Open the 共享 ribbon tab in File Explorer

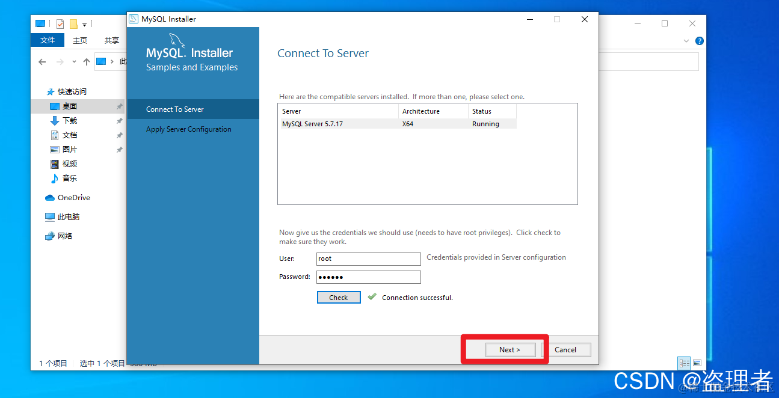112,40
